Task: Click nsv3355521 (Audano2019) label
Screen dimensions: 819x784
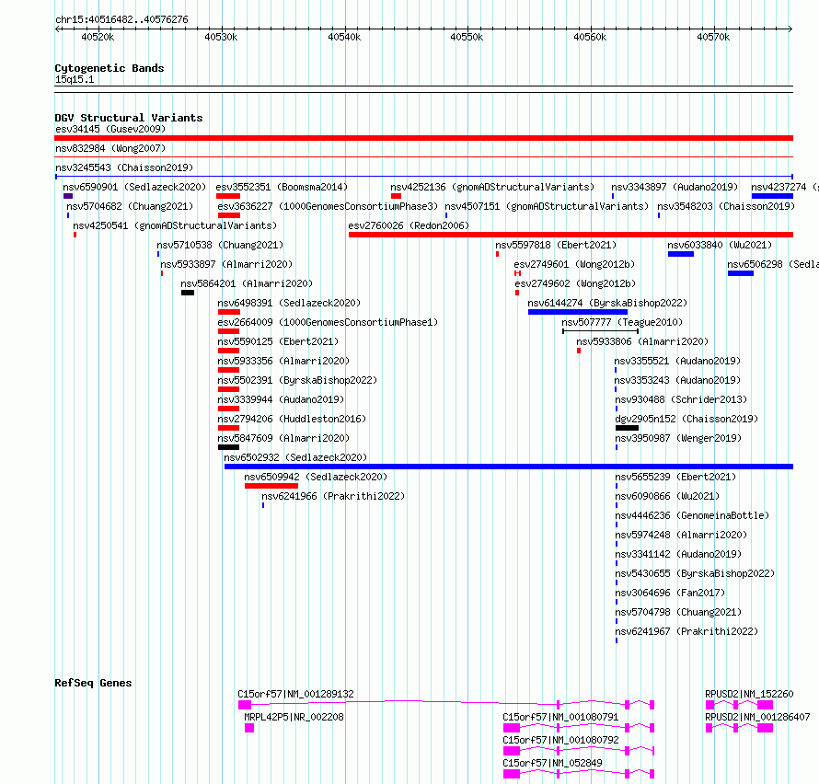Action: (x=677, y=361)
